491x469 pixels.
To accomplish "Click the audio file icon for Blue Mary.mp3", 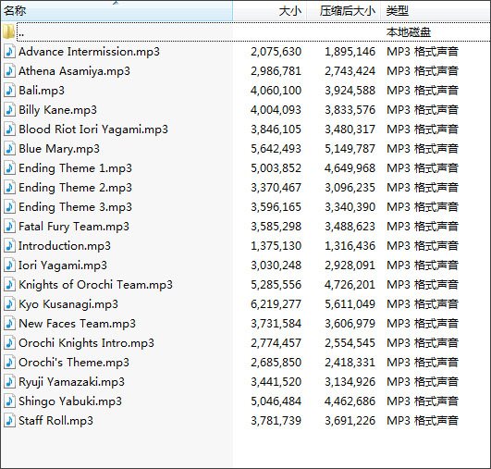I will (x=9, y=149).
